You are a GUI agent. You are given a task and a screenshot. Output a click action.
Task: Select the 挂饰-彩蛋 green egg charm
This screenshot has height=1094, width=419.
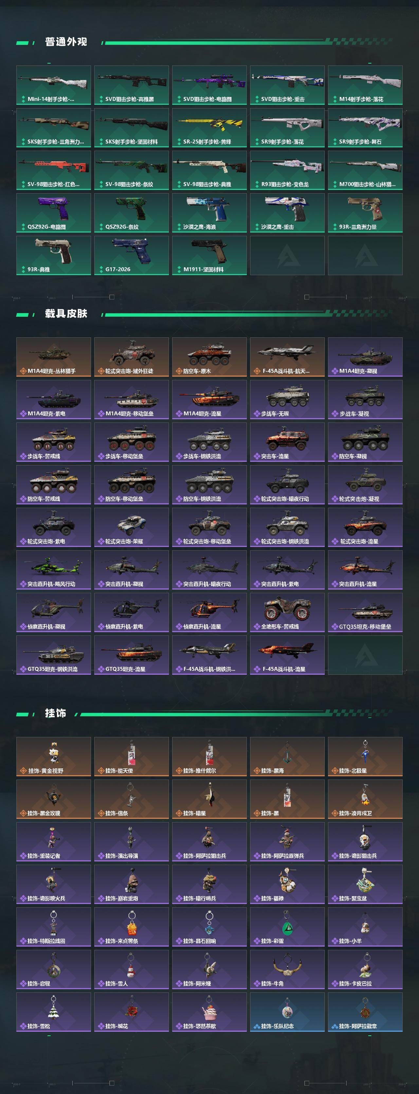click(x=287, y=927)
